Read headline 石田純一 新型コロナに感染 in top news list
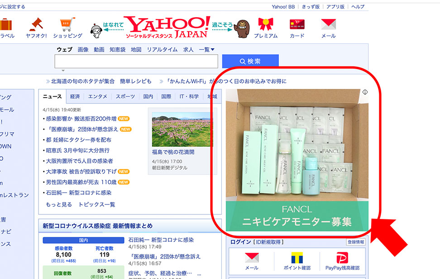Viewport: 440px width, 279px height. pyautogui.click(x=79, y=193)
